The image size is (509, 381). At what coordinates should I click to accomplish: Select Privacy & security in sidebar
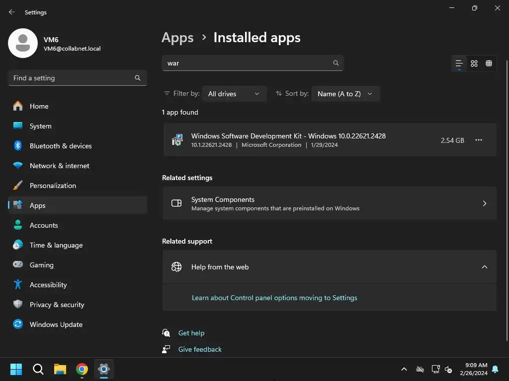coord(57,305)
